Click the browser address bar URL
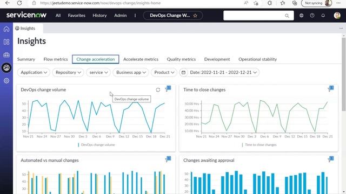Screen dimensions: 346x194 click(100, 3)
